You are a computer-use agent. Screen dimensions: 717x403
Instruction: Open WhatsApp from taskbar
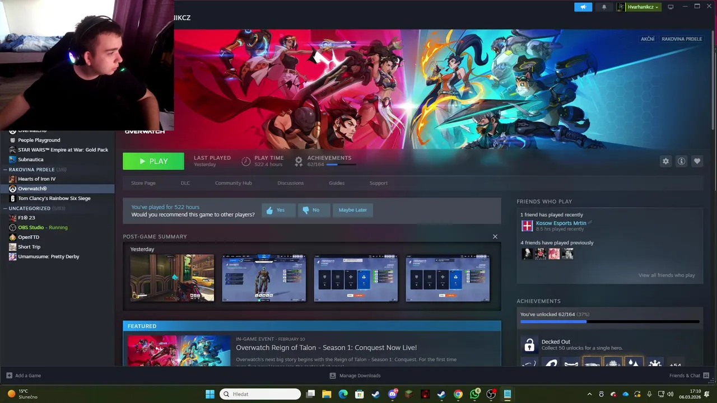pyautogui.click(x=475, y=394)
